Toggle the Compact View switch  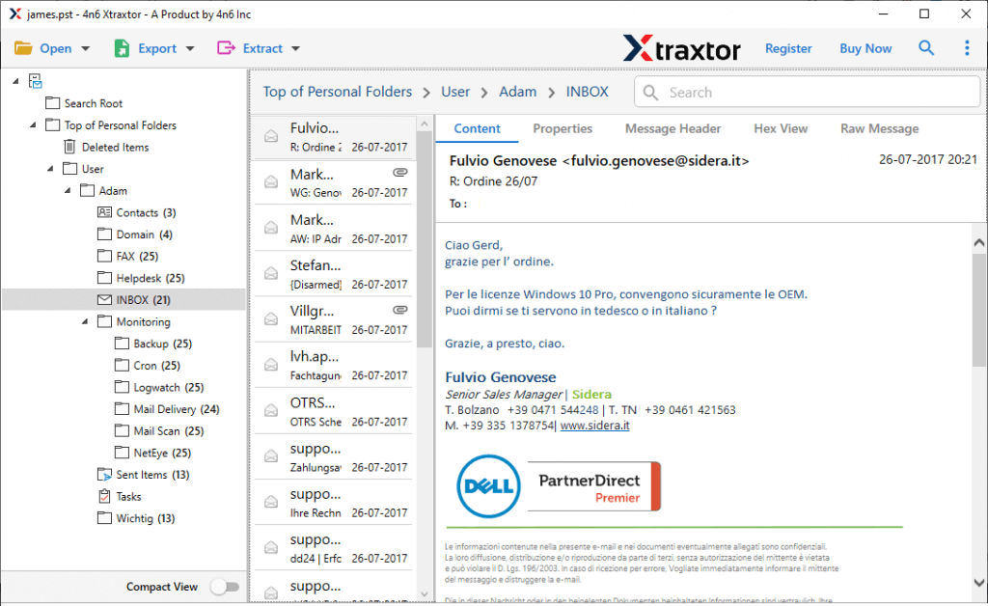point(226,586)
